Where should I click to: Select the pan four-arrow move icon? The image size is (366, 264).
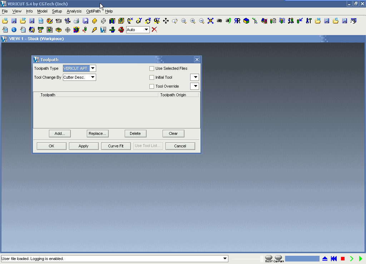point(166,21)
